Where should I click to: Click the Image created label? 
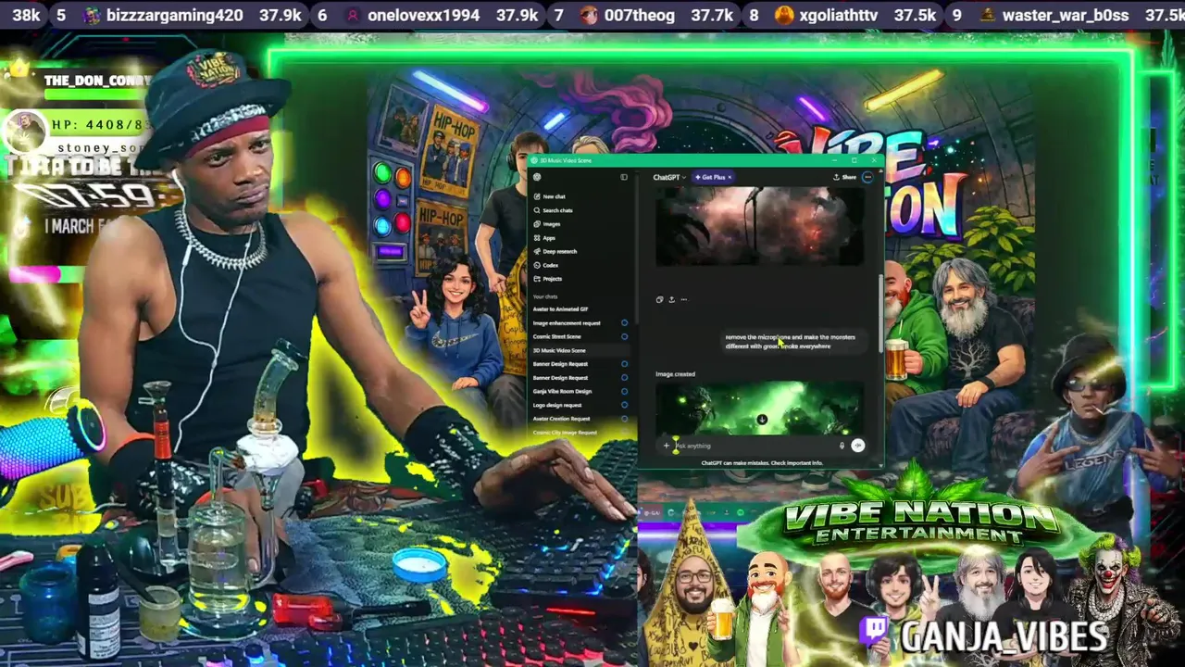click(675, 374)
